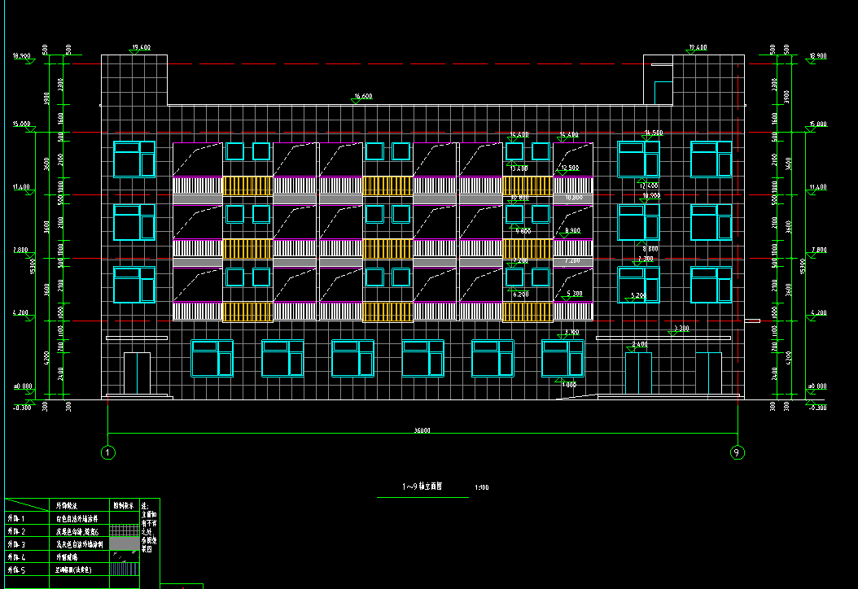Select the left ground-floor entrance door

(x=137, y=373)
